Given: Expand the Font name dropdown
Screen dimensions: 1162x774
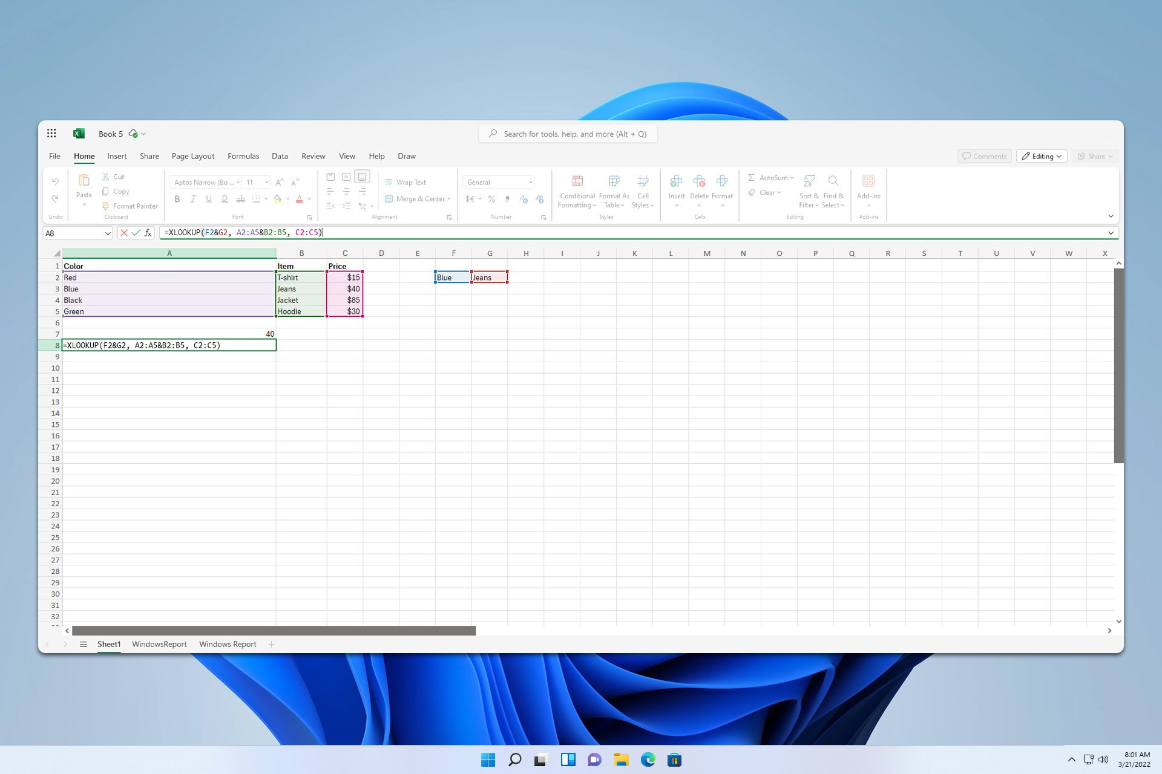Looking at the screenshot, I should tap(238, 182).
